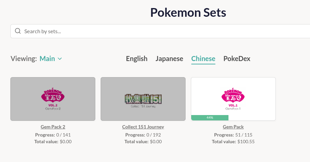Click the Gem Pack total value $100.55

pyautogui.click(x=246, y=142)
